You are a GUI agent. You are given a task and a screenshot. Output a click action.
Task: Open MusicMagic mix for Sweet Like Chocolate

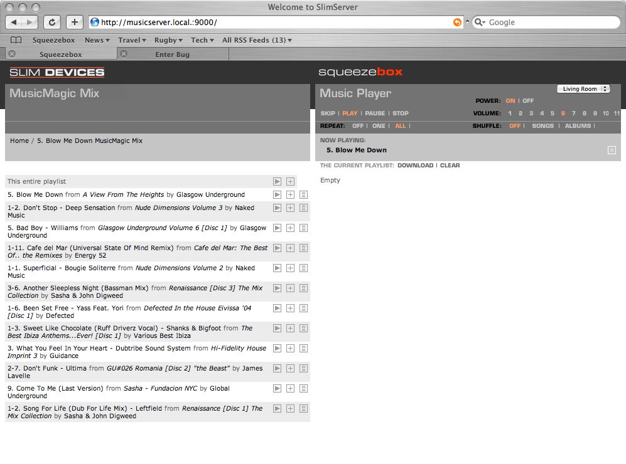tap(303, 328)
